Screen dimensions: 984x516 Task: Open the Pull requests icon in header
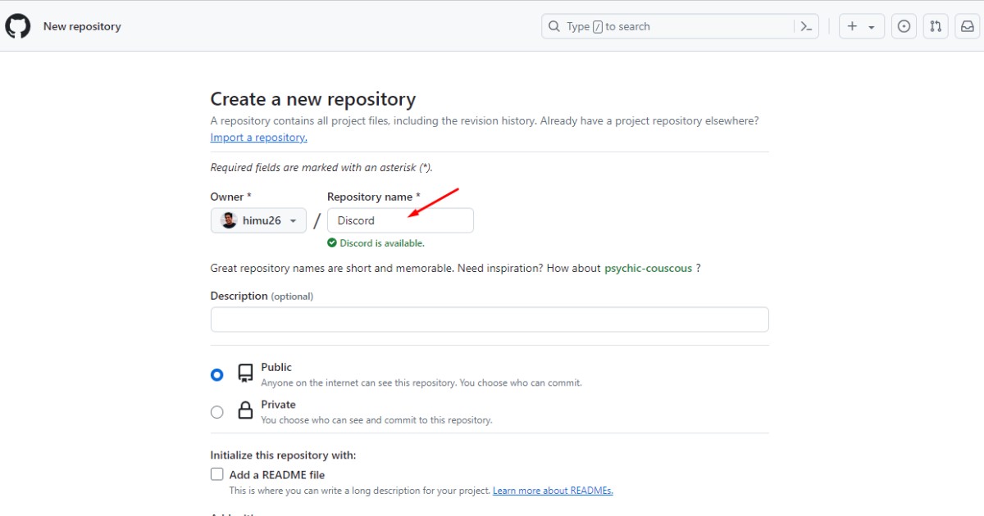tap(936, 26)
